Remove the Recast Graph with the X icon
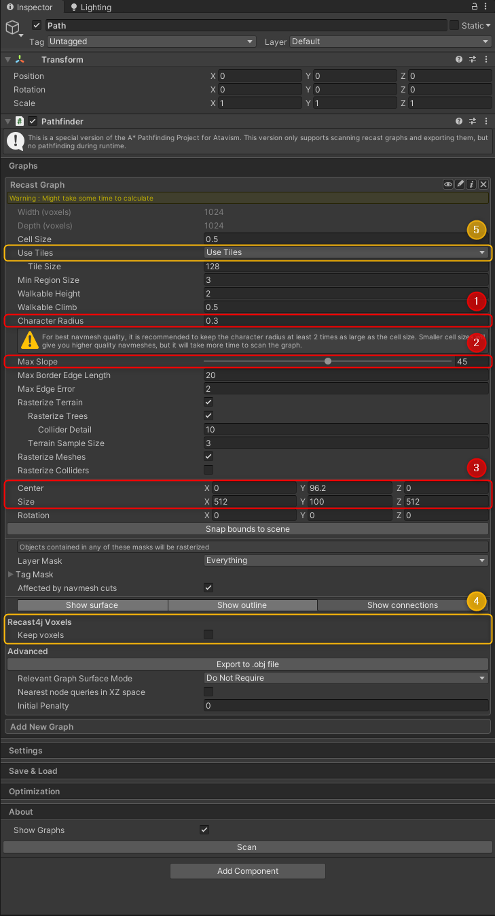 point(483,184)
